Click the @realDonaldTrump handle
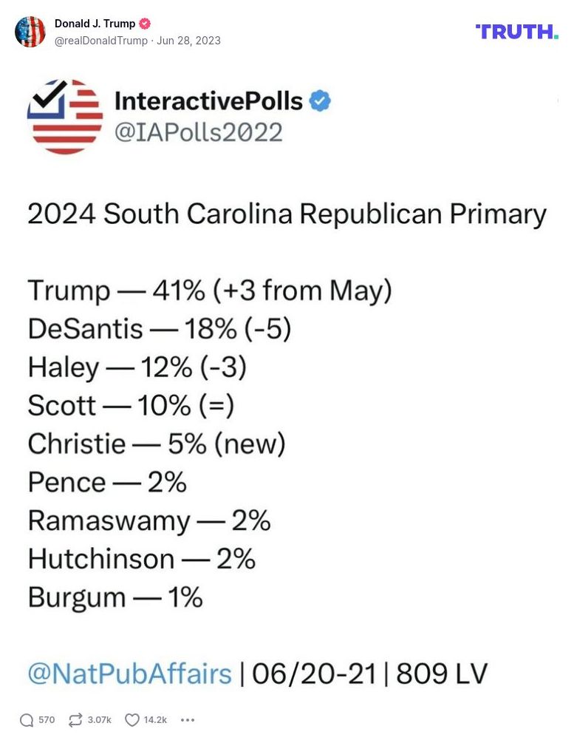Screen dimensions: 574x743 [x=101, y=41]
